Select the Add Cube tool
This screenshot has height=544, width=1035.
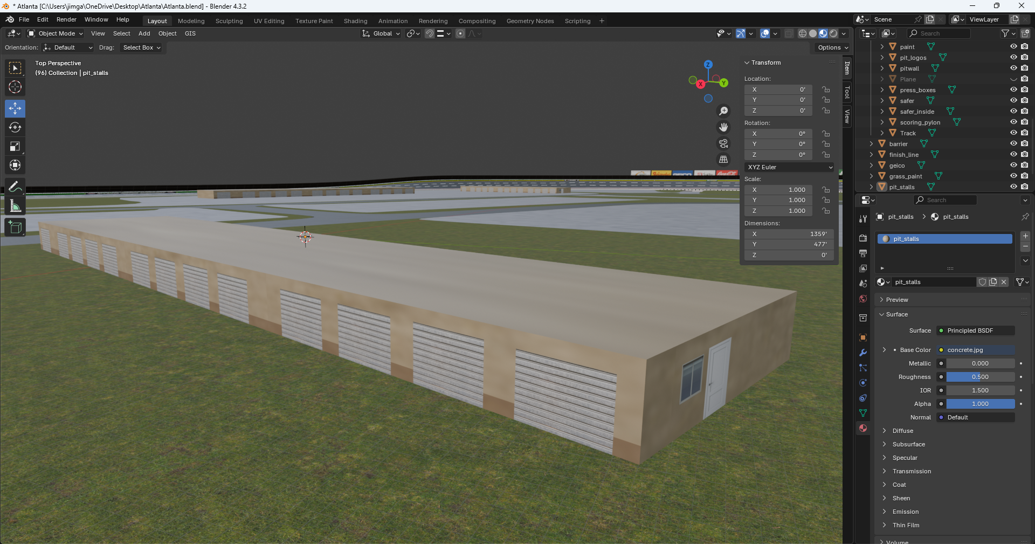[x=15, y=227]
